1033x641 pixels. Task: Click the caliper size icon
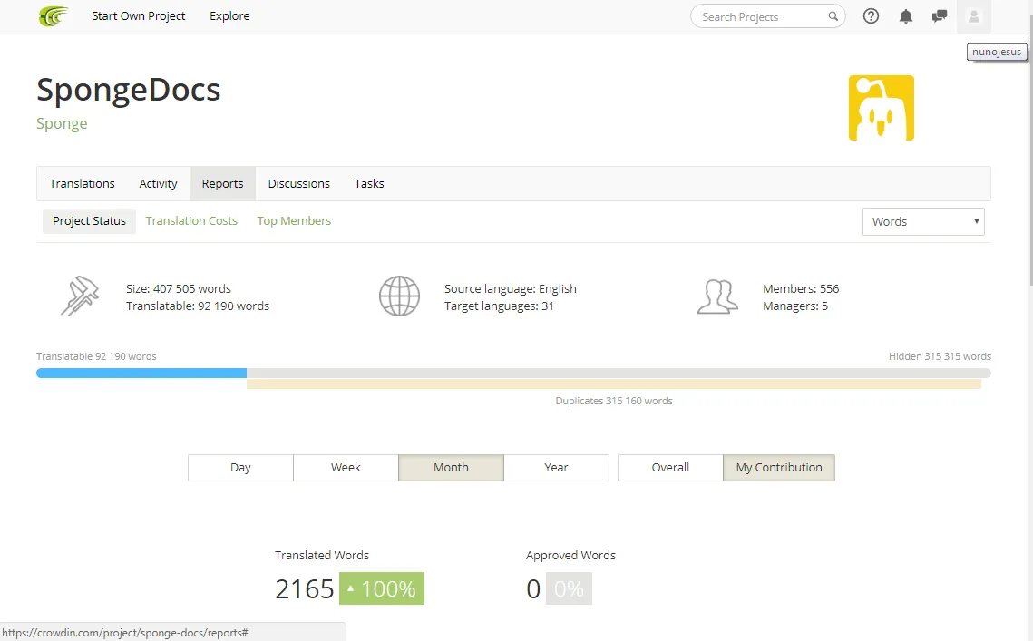[x=81, y=296]
